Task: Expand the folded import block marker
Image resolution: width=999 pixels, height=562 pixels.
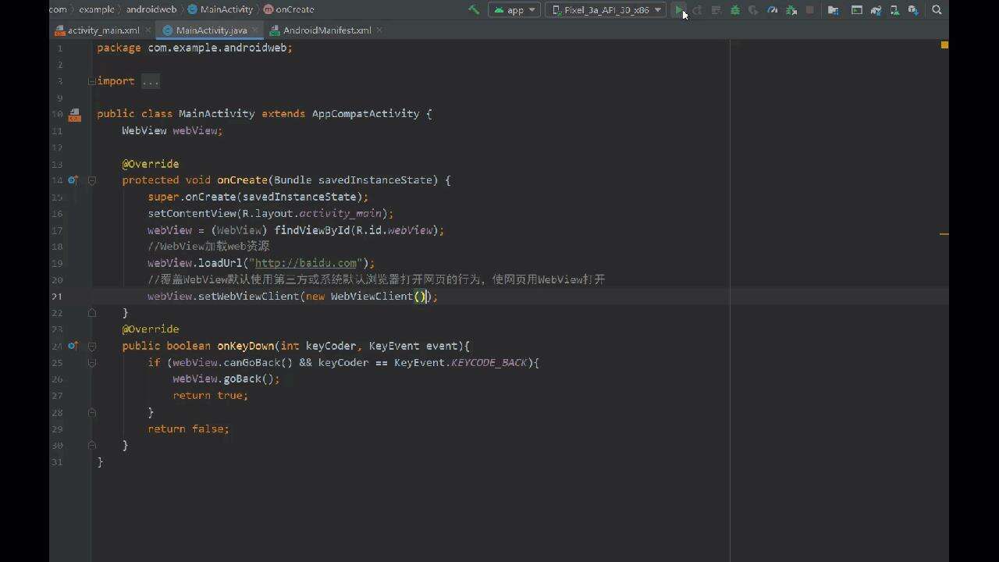Action: point(92,81)
